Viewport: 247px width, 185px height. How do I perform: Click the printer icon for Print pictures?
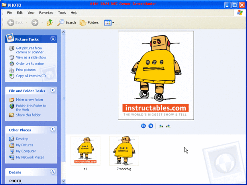coord(12,70)
